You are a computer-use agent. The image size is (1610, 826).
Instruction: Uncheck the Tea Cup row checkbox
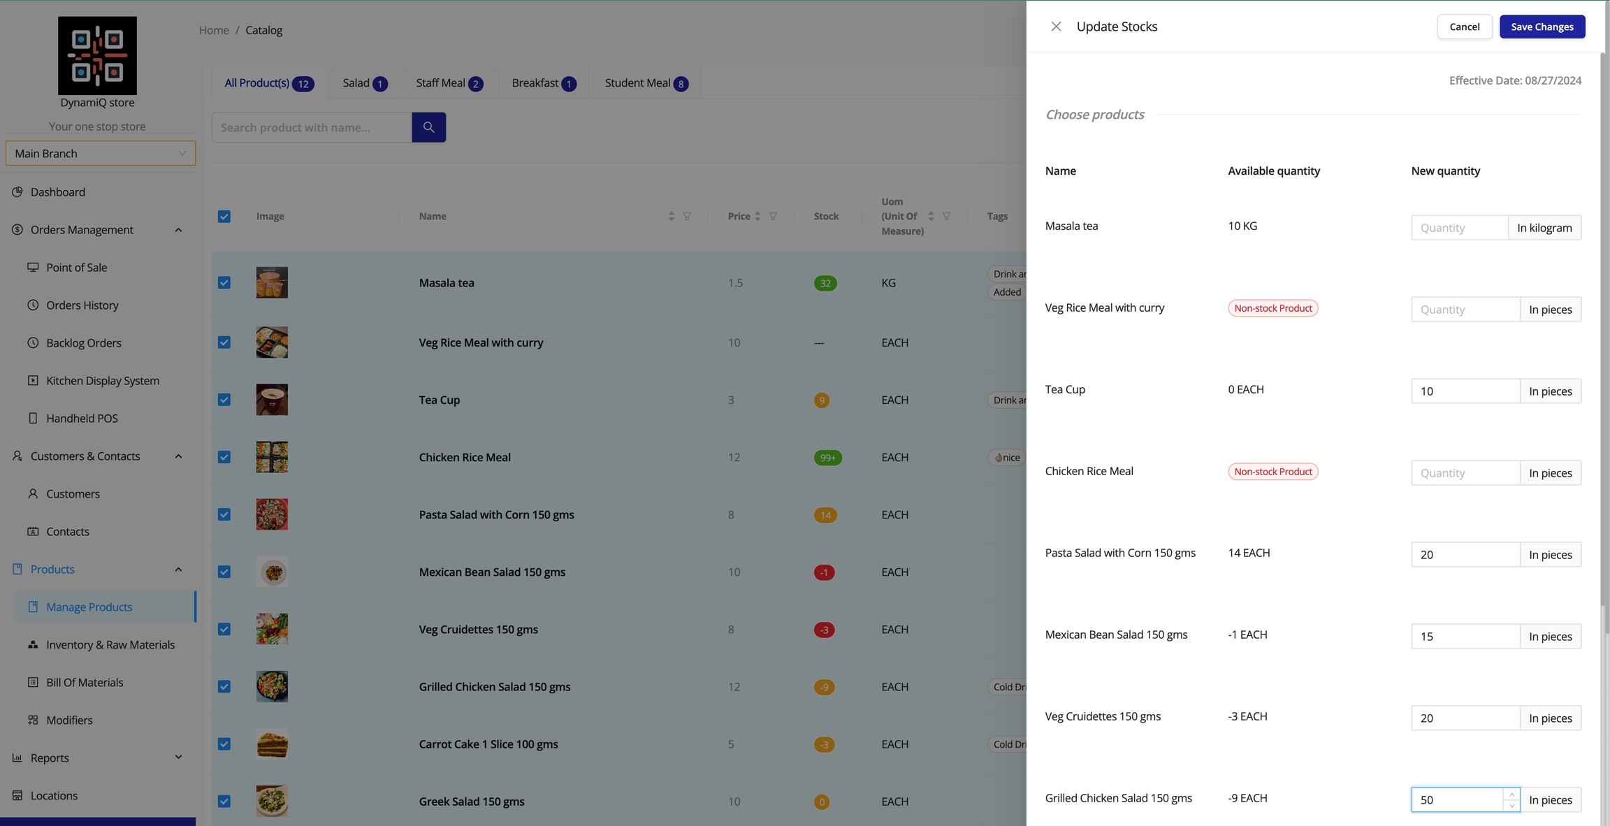coord(224,400)
